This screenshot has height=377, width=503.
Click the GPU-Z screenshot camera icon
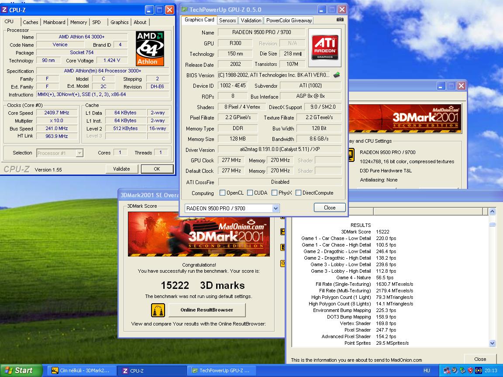click(340, 20)
